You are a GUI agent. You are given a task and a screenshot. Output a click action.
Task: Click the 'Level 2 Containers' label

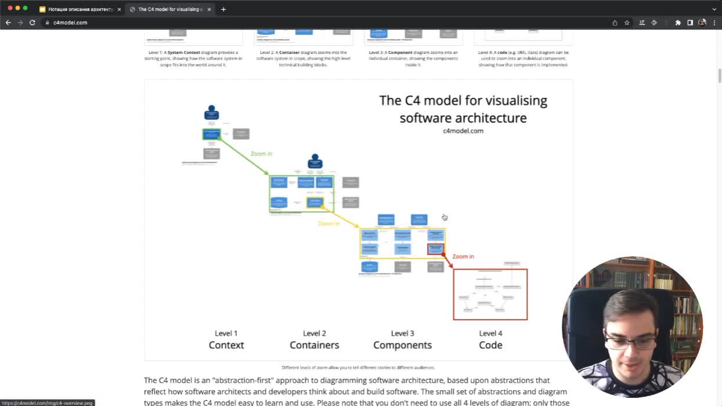click(x=315, y=339)
